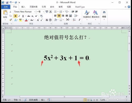This screenshot has height=103, width=132.
Task: Click the red font color button
Action: [x=26, y=20]
